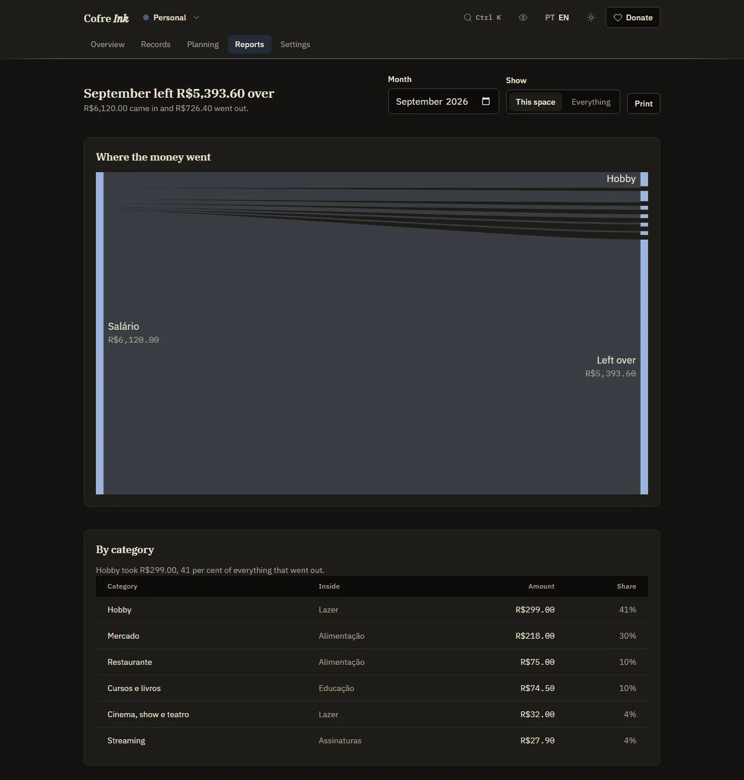744x780 pixels.
Task: Click the Hobby node in the chart
Action: tap(644, 179)
